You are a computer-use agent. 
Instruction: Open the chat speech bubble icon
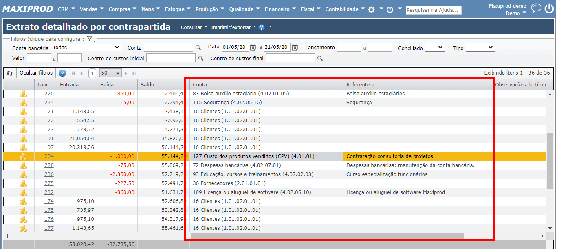536,9
